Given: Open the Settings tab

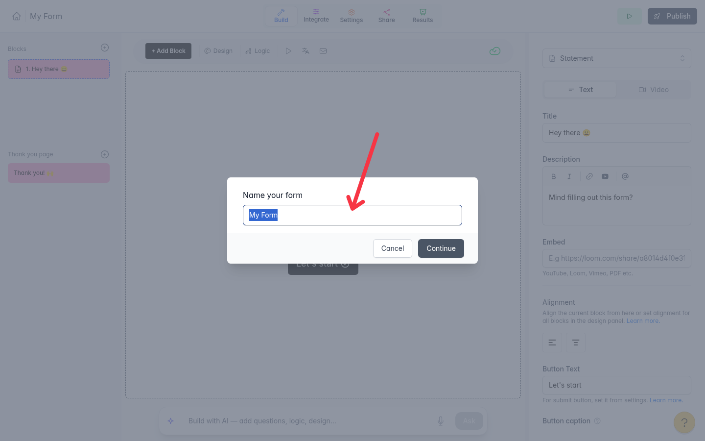Looking at the screenshot, I should (352, 16).
